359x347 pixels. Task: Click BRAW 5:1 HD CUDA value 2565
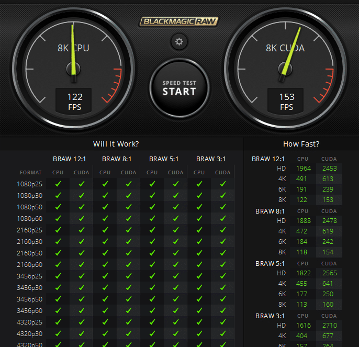pos(330,273)
